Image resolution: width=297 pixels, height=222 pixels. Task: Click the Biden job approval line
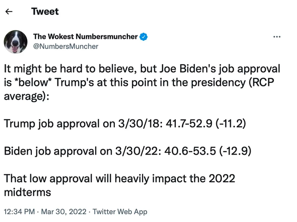[127, 151]
